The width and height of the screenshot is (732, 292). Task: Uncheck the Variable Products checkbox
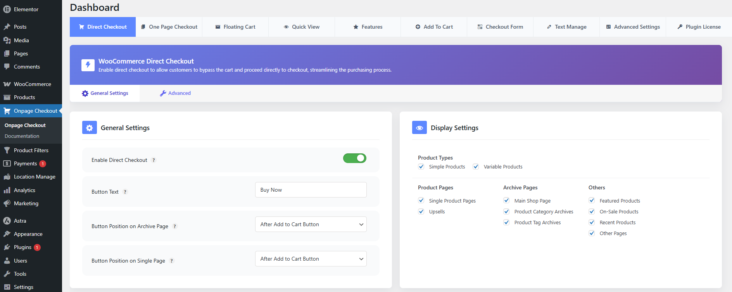pos(476,167)
